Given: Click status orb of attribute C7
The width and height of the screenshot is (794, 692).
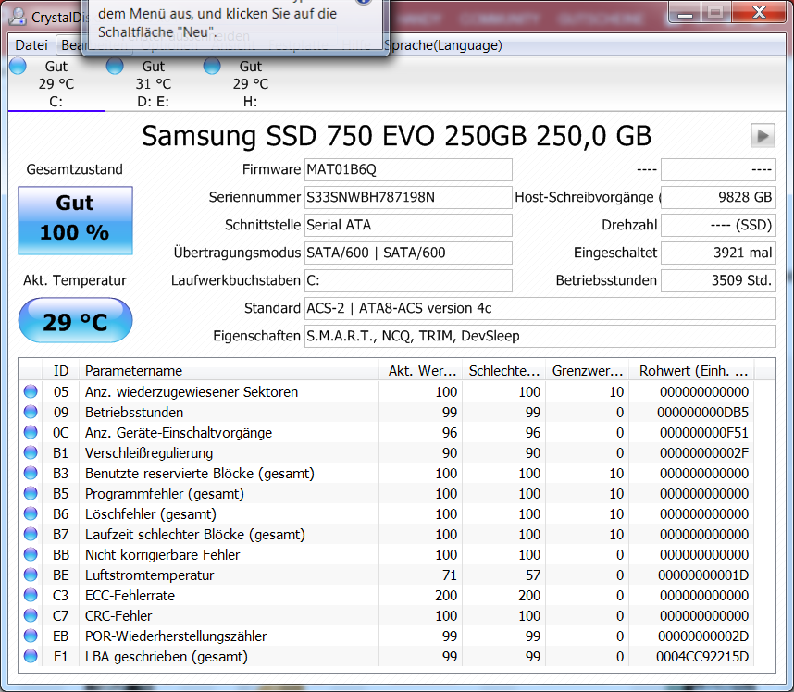Looking at the screenshot, I should [31, 615].
